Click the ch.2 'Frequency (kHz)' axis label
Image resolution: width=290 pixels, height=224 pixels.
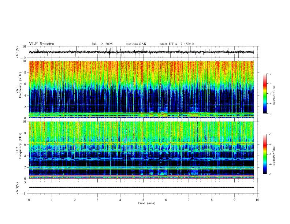click(x=20, y=146)
